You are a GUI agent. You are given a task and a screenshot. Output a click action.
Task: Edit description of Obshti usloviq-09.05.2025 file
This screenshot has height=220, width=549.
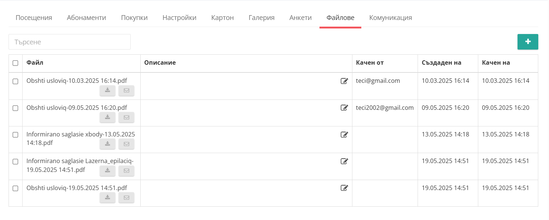tap(344, 108)
